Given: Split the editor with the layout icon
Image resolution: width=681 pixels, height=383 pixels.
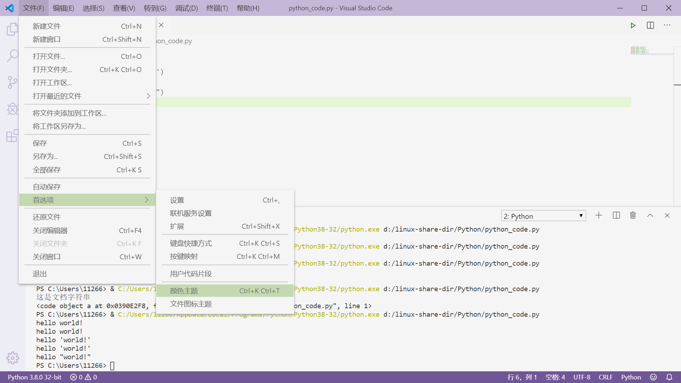Looking at the screenshot, I should pyautogui.click(x=650, y=26).
